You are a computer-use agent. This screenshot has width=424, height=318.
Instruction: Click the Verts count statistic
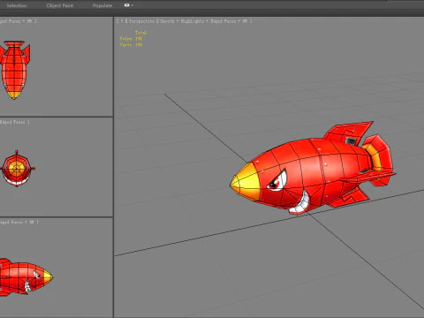coord(131,44)
